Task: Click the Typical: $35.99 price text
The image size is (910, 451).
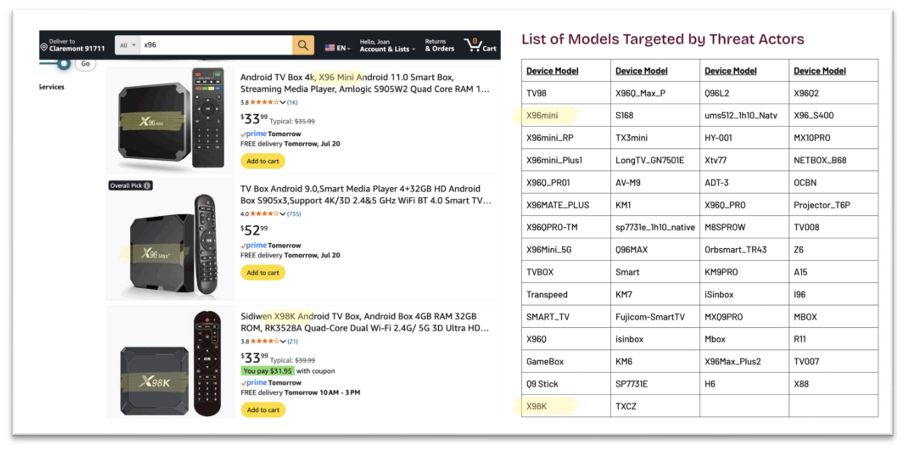Action: tap(292, 121)
